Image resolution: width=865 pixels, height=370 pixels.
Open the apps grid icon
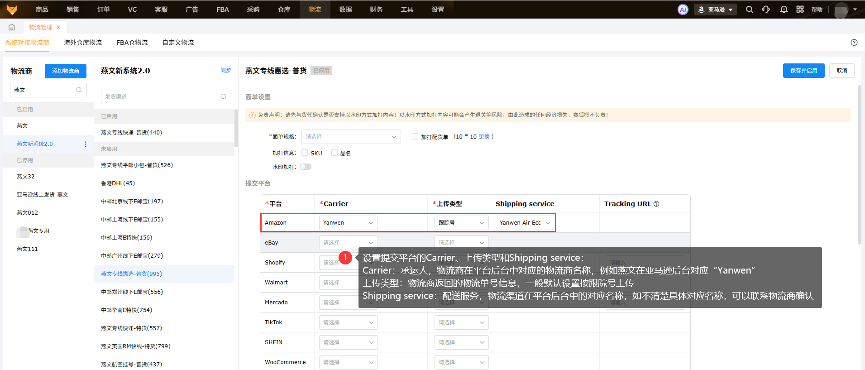(800, 10)
